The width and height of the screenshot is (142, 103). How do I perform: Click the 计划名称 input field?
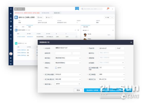pyautogui.click(x=68, y=48)
